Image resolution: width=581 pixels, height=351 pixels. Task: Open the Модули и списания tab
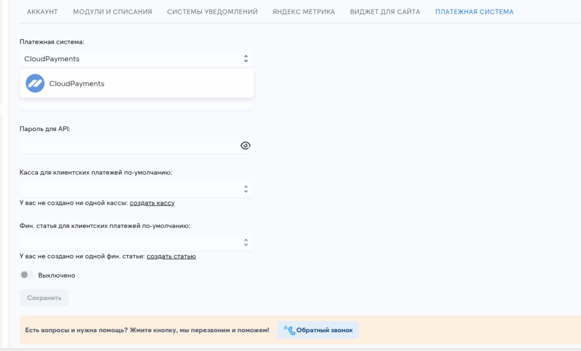[112, 11]
